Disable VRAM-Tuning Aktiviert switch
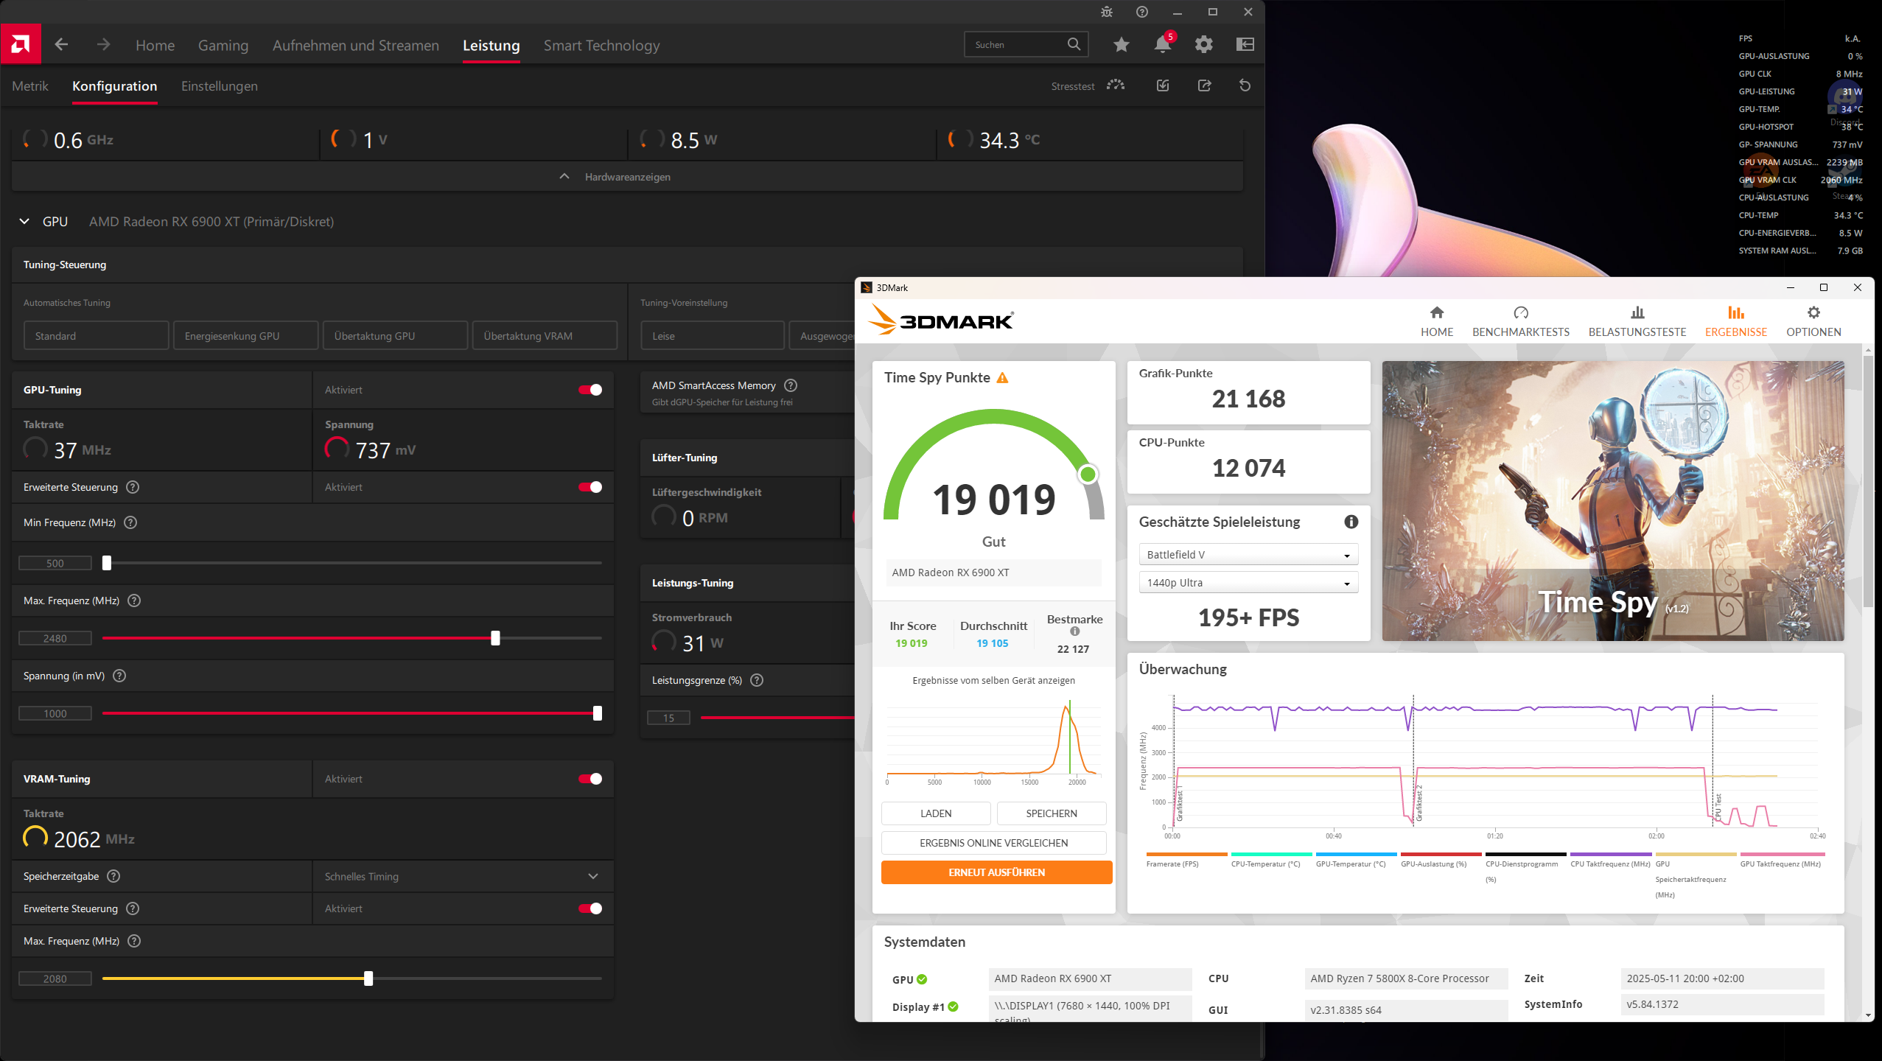 click(590, 779)
